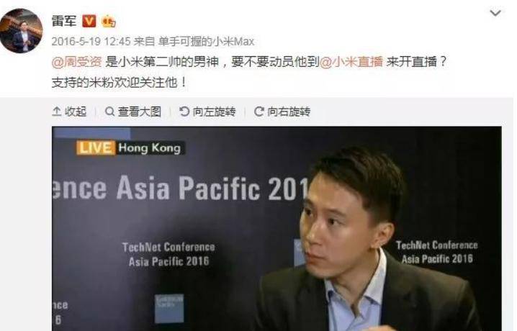517x331 pixels.
Task: Click the 查看大图 magnifier icon
Action: 109,112
